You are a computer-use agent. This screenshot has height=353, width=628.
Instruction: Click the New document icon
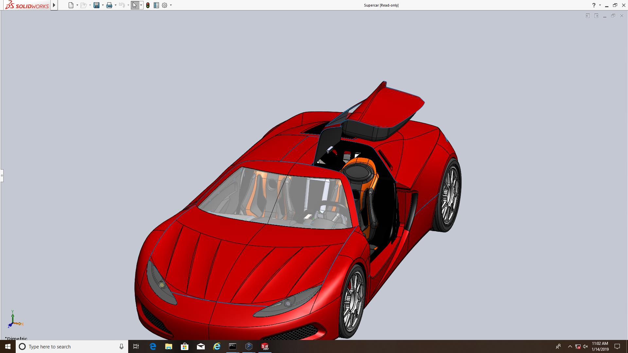71,5
